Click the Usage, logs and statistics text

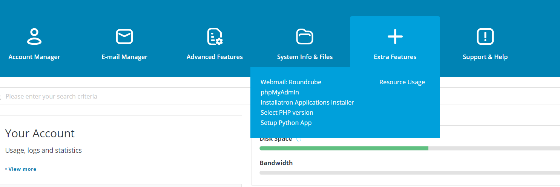[43, 151]
